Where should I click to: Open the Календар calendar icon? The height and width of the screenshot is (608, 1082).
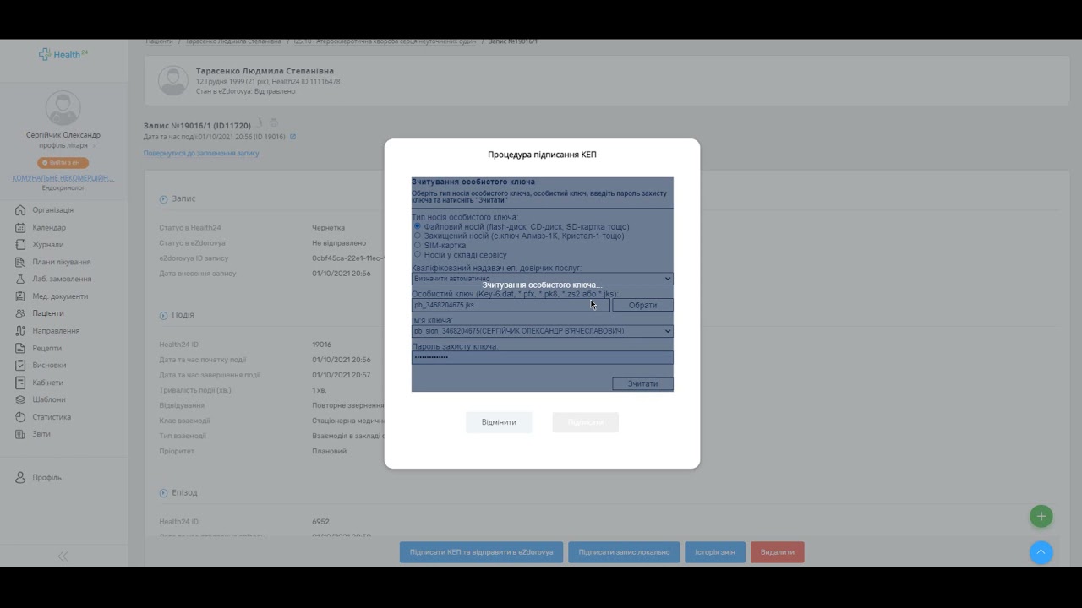pyautogui.click(x=20, y=227)
